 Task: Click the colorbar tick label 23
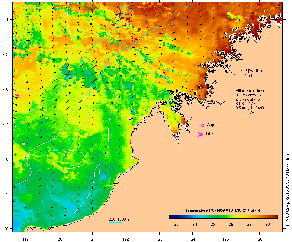tap(176, 224)
